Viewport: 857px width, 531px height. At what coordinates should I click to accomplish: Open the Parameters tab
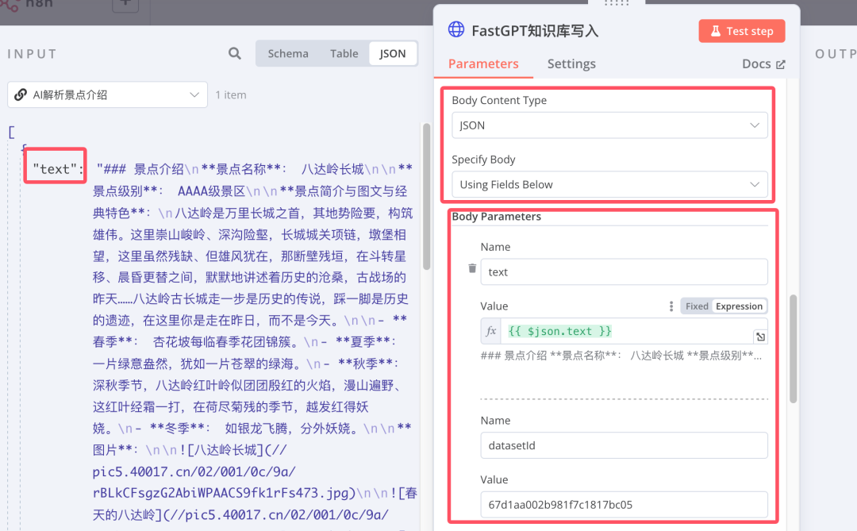pos(483,64)
